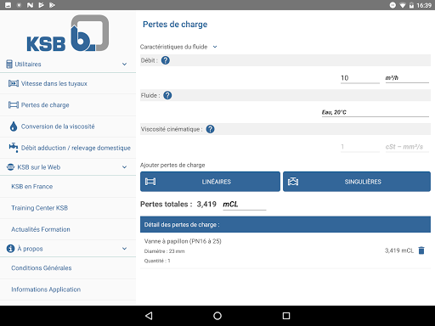This screenshot has width=435, height=326.
Task: Collapse the KSB sur le Web chevron
Action: pos(124,167)
